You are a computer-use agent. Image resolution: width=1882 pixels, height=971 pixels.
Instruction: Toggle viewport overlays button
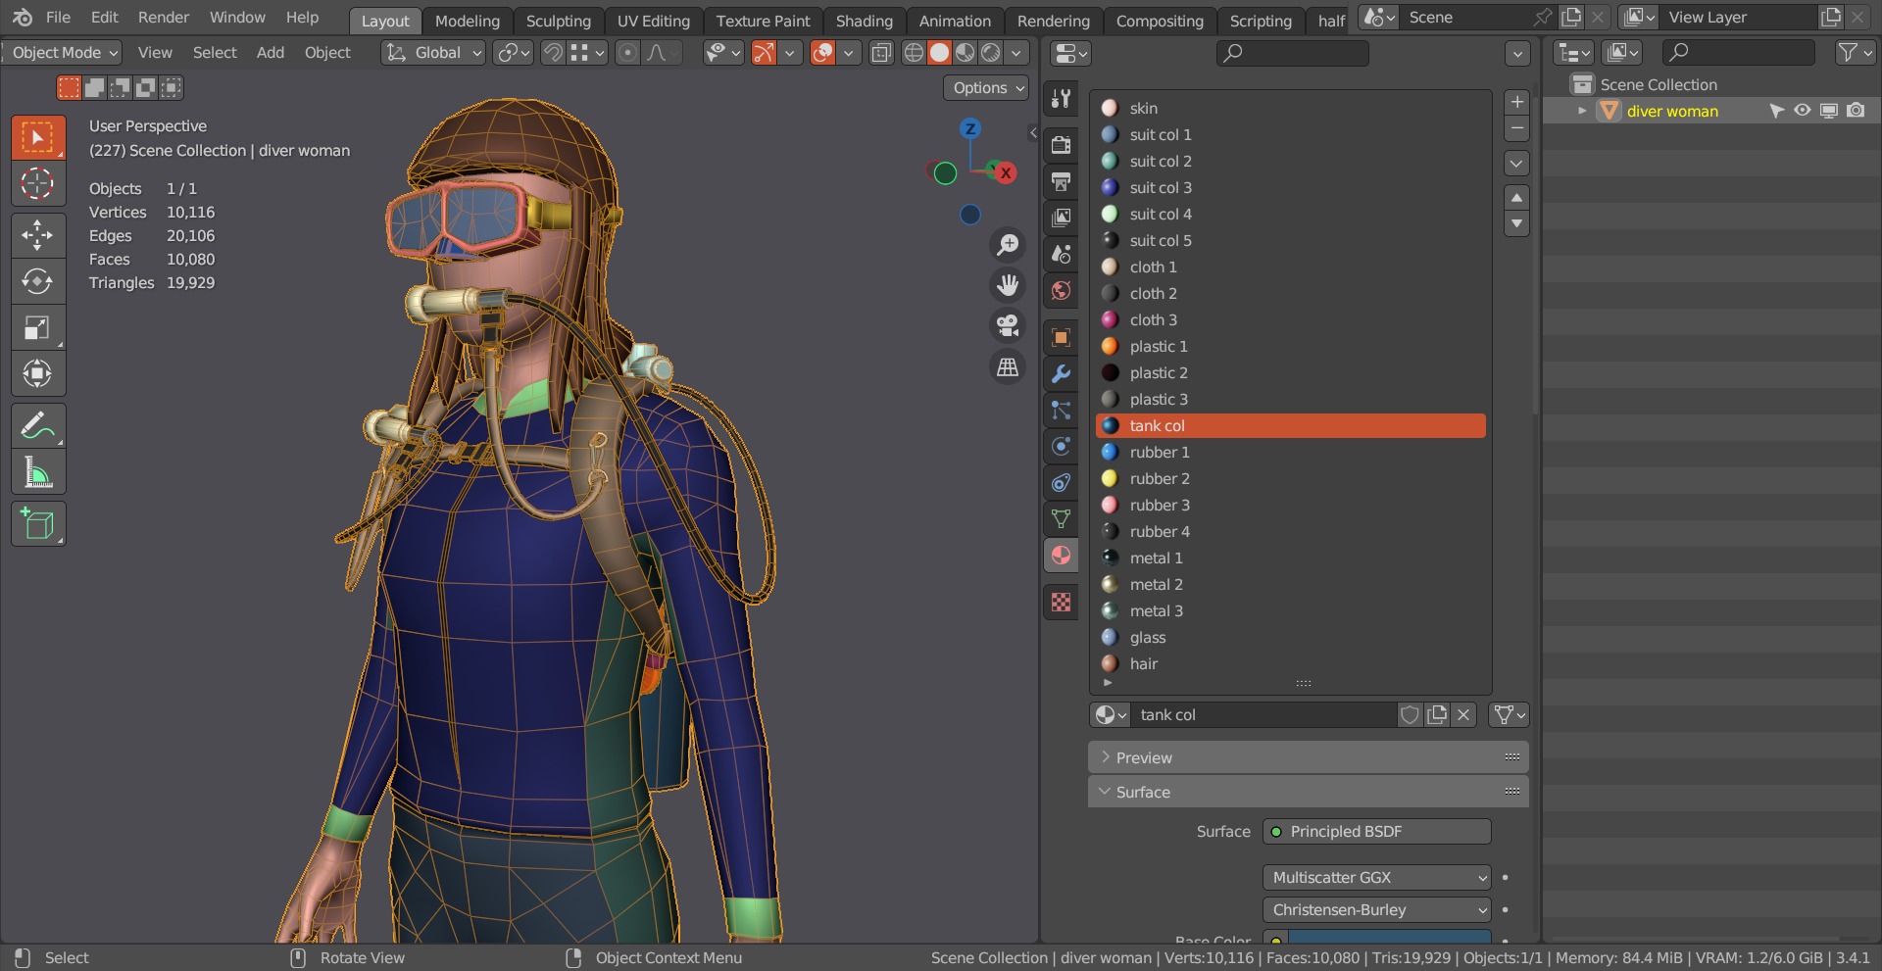pos(823,53)
